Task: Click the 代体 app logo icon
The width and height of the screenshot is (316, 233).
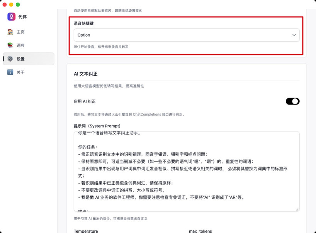Action: click(11, 17)
